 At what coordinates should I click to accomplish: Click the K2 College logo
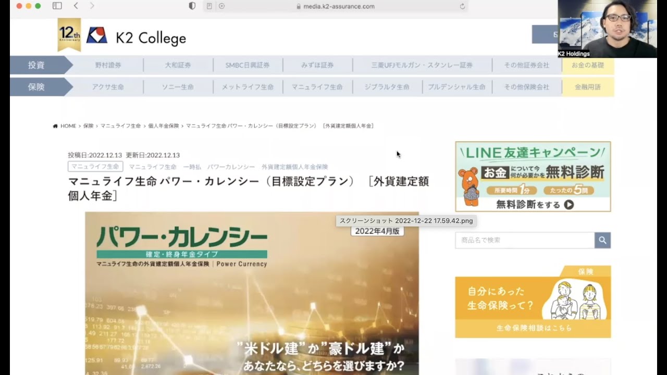(x=136, y=37)
